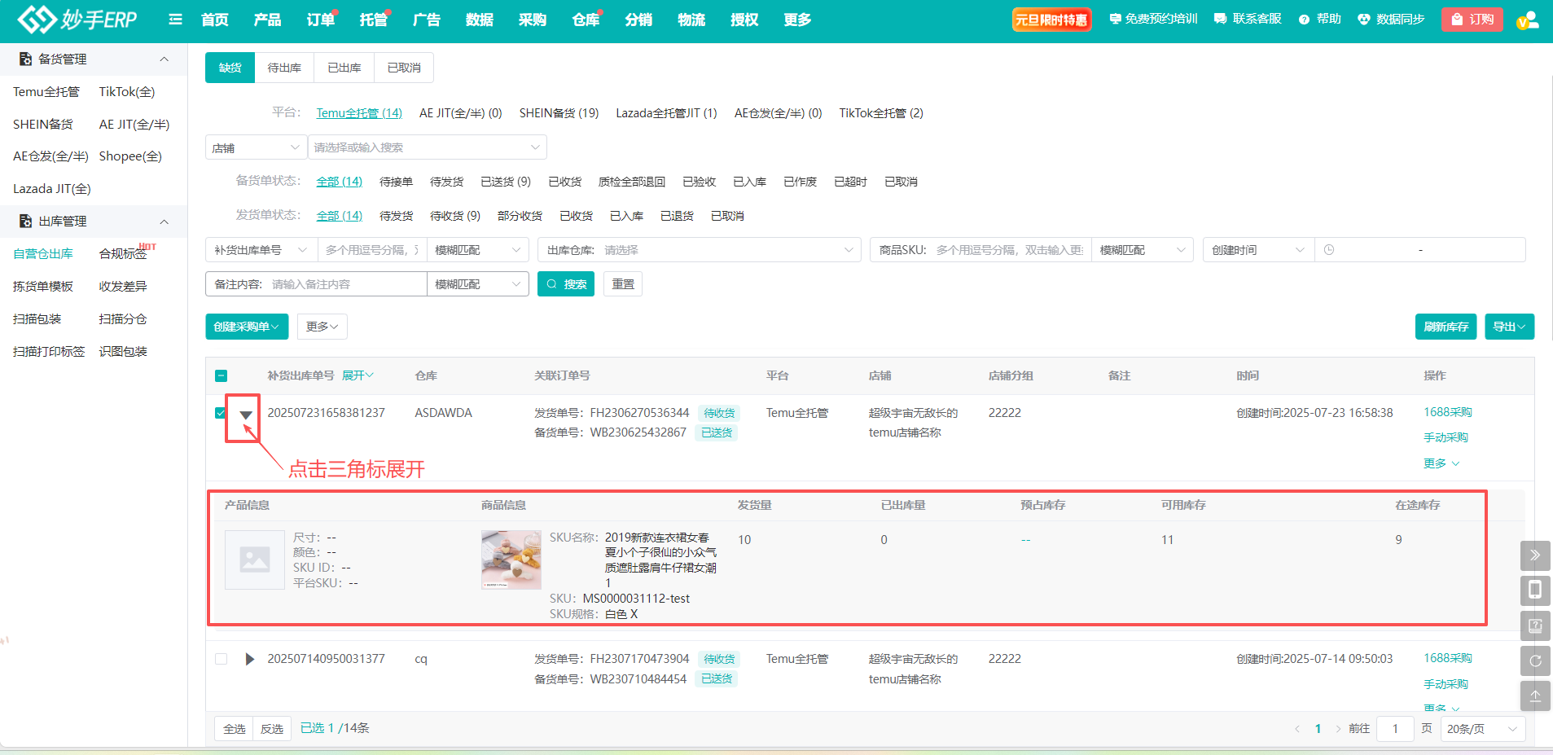Click the 备注内容 input field
This screenshot has width=1553, height=755.
pos(345,284)
